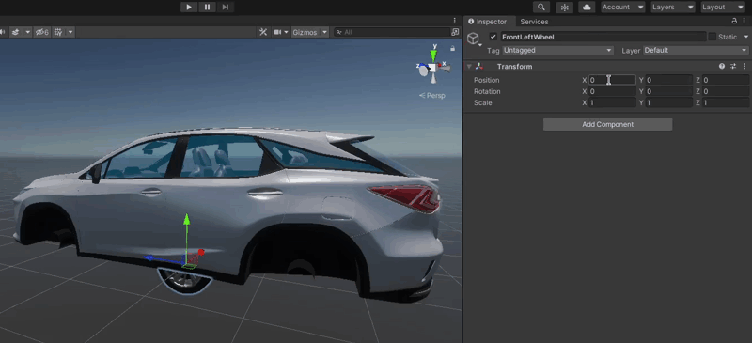Open the Tag Untagged dropdown
752x343 pixels.
(x=557, y=50)
